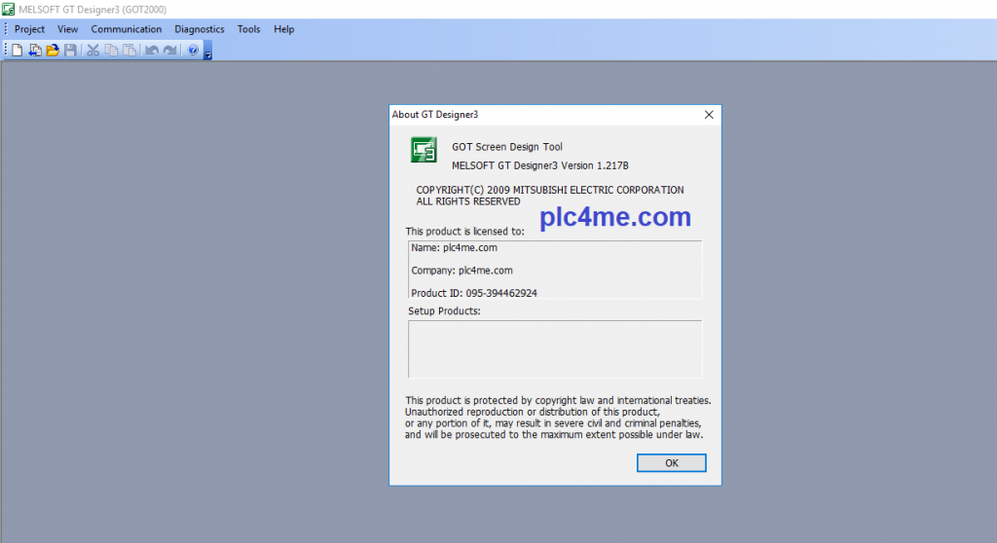Click OK to dismiss the About dialog
The width and height of the screenshot is (997, 543).
click(x=672, y=463)
